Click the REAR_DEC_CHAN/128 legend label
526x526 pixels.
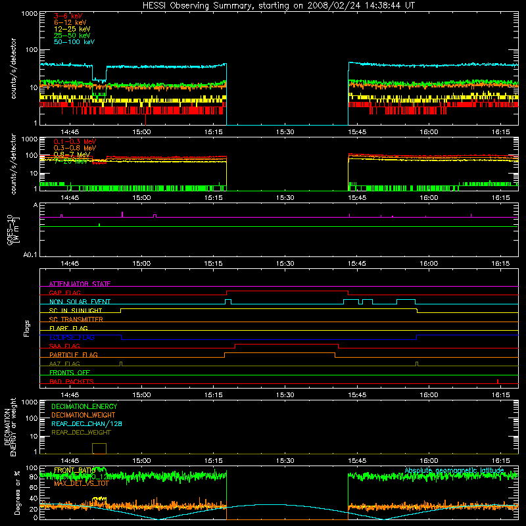[87, 423]
